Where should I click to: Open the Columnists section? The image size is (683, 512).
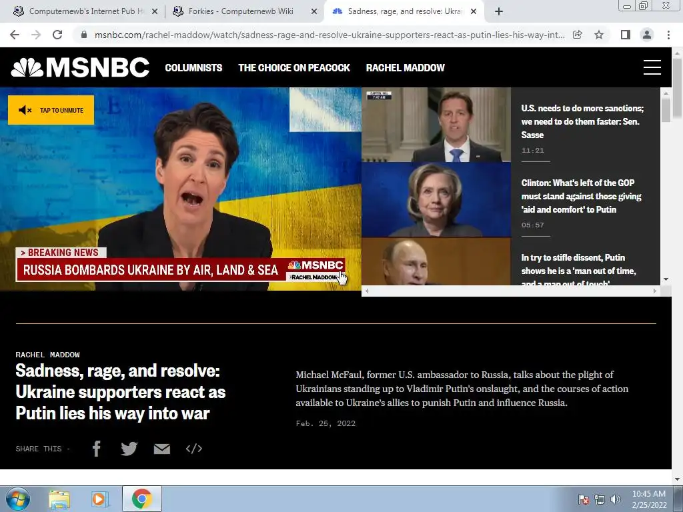coord(193,68)
